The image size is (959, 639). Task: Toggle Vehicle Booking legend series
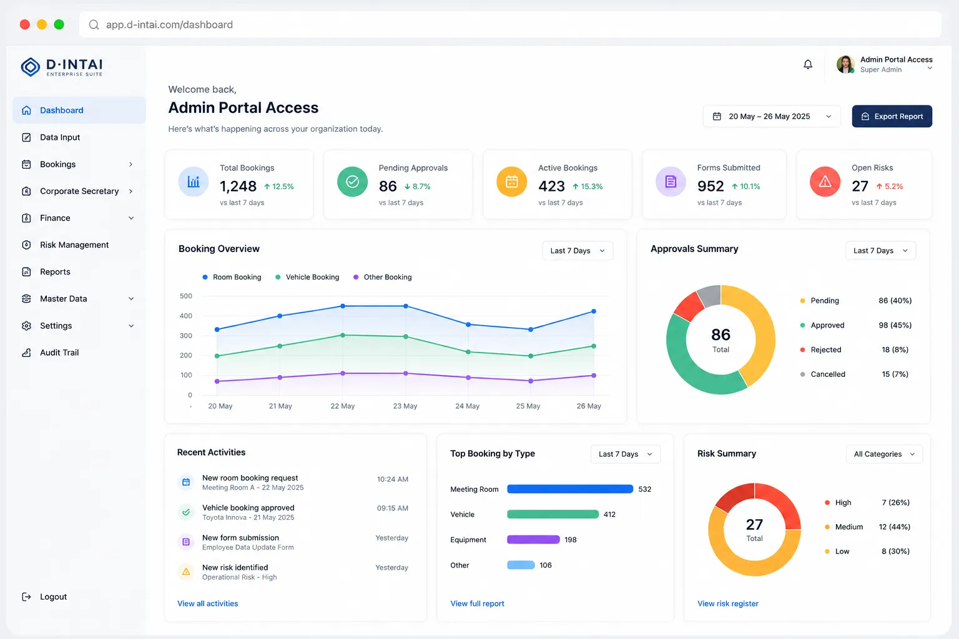(x=307, y=277)
